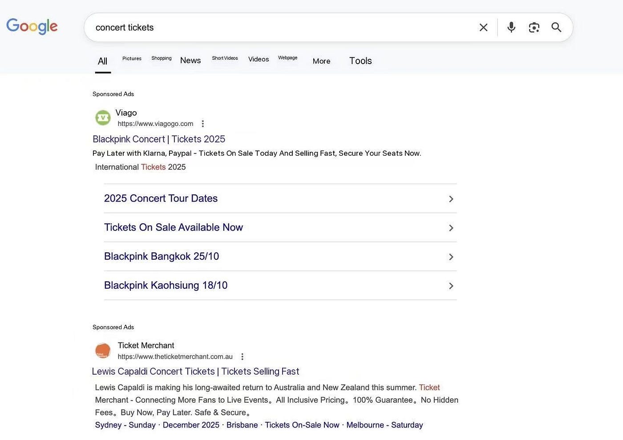
Task: Switch to the Pictures tab
Action: (132, 59)
